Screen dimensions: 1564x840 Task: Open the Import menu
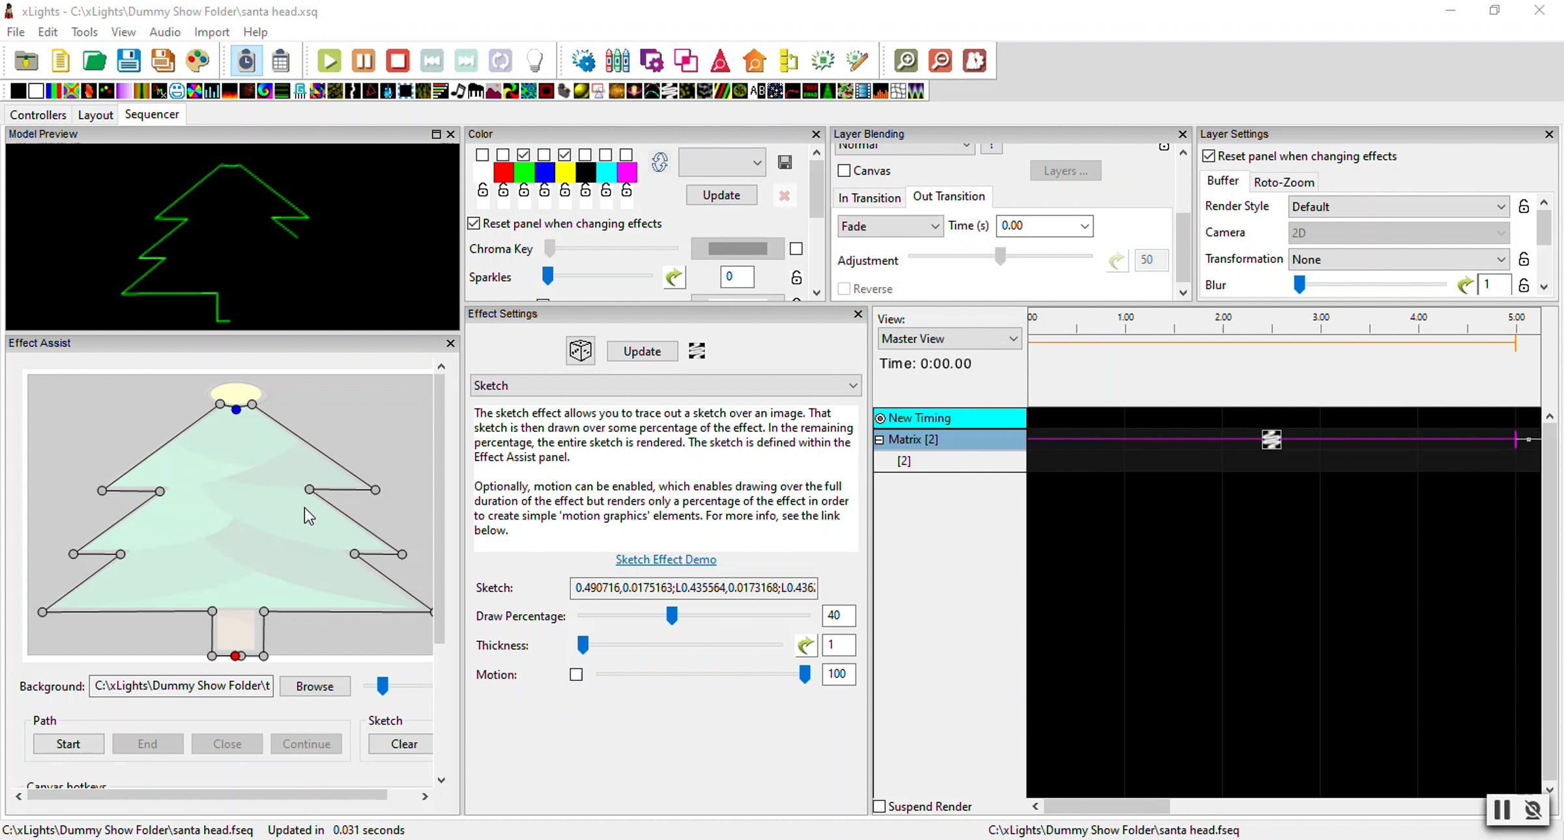212,32
